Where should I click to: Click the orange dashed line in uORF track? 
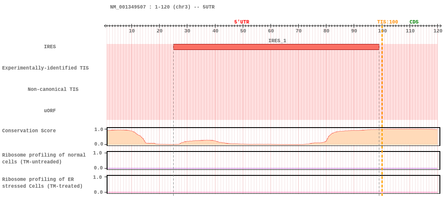pyautogui.click(x=382, y=111)
